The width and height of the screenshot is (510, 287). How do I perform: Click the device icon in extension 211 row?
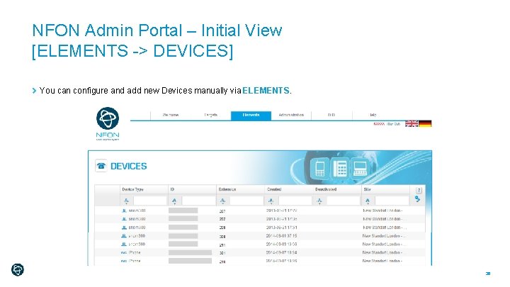124,244
